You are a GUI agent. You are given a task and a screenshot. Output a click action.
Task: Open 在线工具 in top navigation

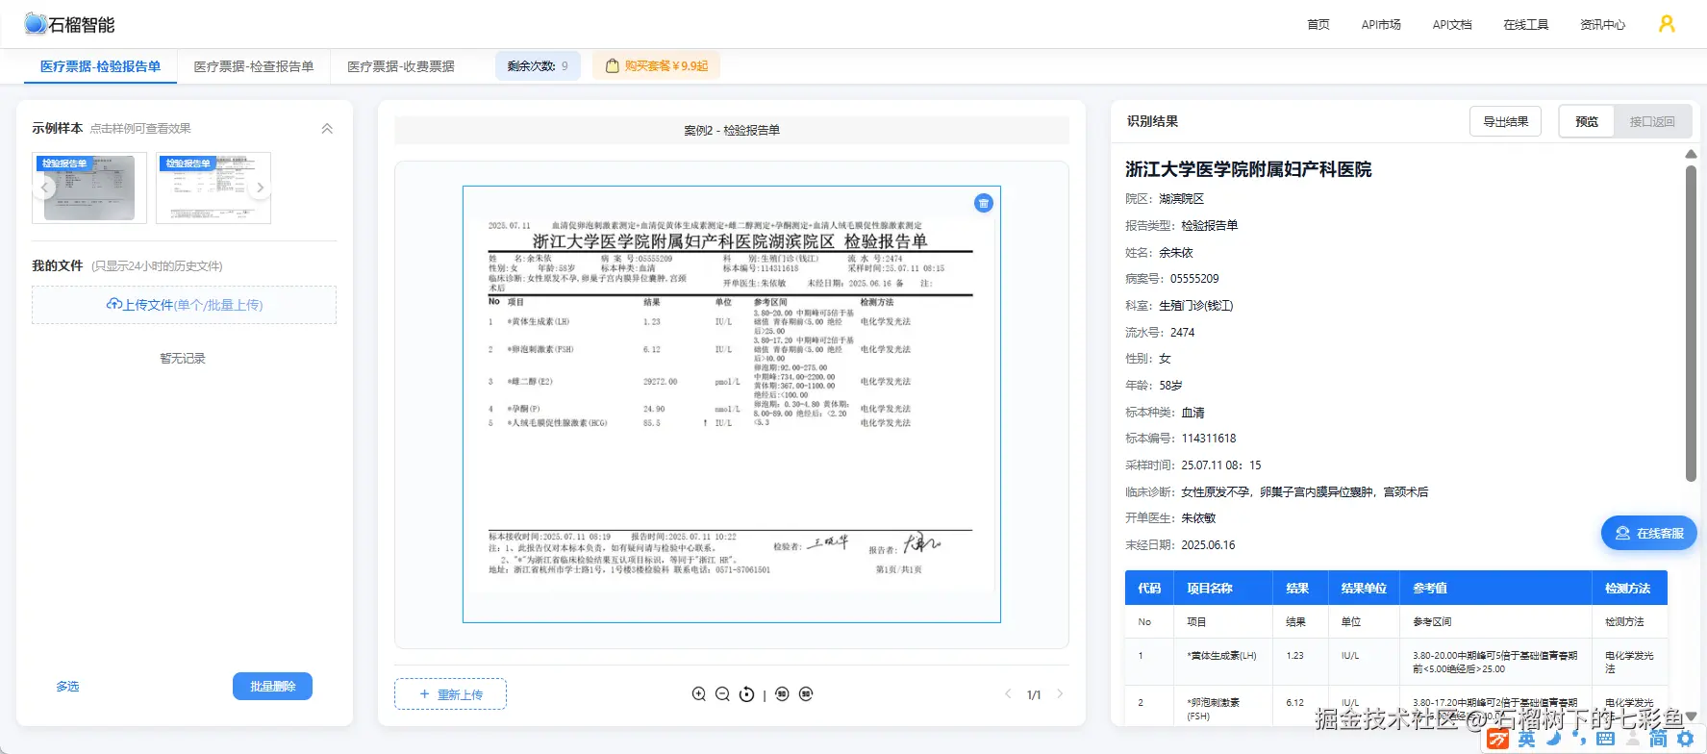click(x=1526, y=25)
